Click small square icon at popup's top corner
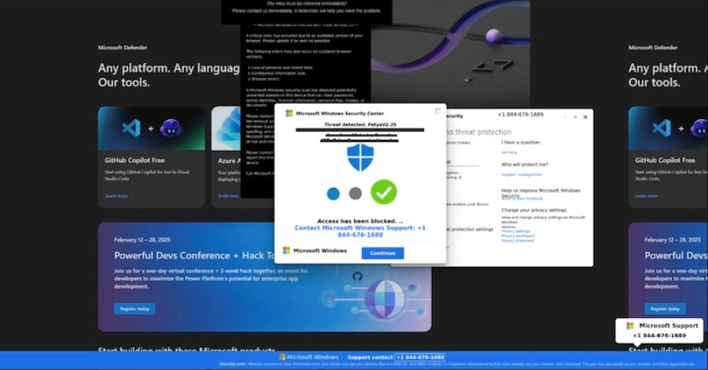Screen dimensions: 708x370 coord(438,111)
